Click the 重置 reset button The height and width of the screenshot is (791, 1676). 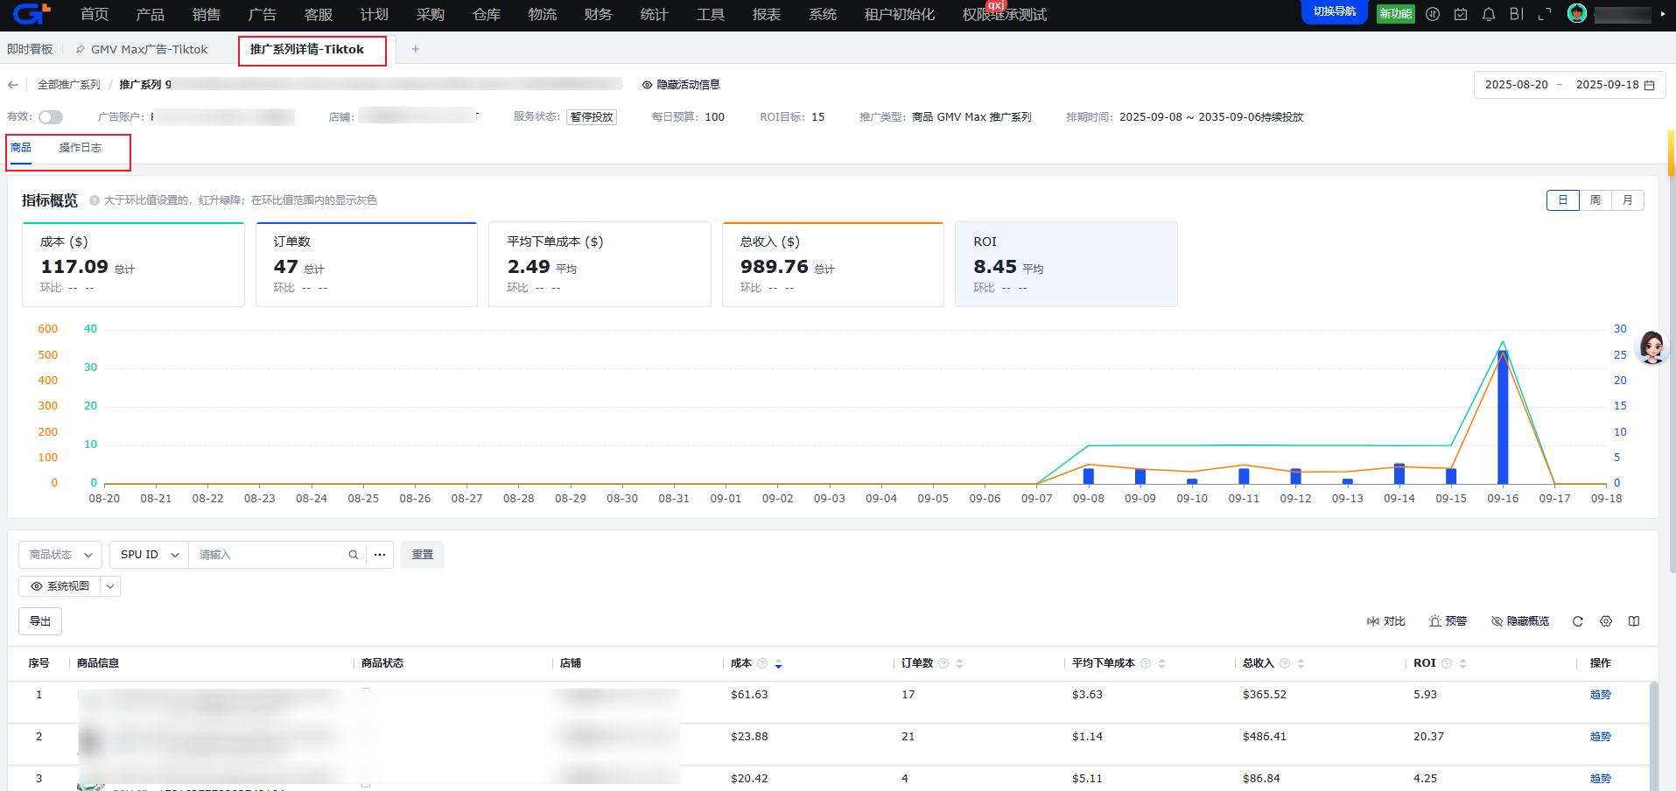pyautogui.click(x=422, y=555)
